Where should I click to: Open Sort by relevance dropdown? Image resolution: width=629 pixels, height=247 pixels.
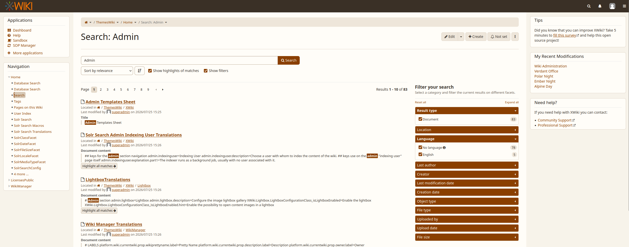pos(107,71)
